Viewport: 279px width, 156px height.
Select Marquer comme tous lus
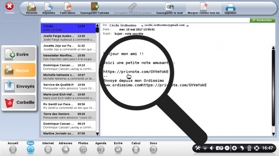pyautogui.click(x=203, y=8)
